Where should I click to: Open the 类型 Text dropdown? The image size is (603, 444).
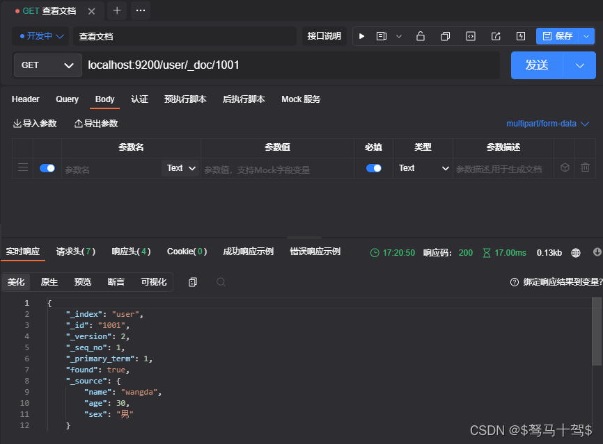[x=423, y=168]
